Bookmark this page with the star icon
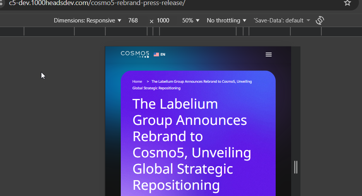The height and width of the screenshot is (196, 362). point(347,3)
